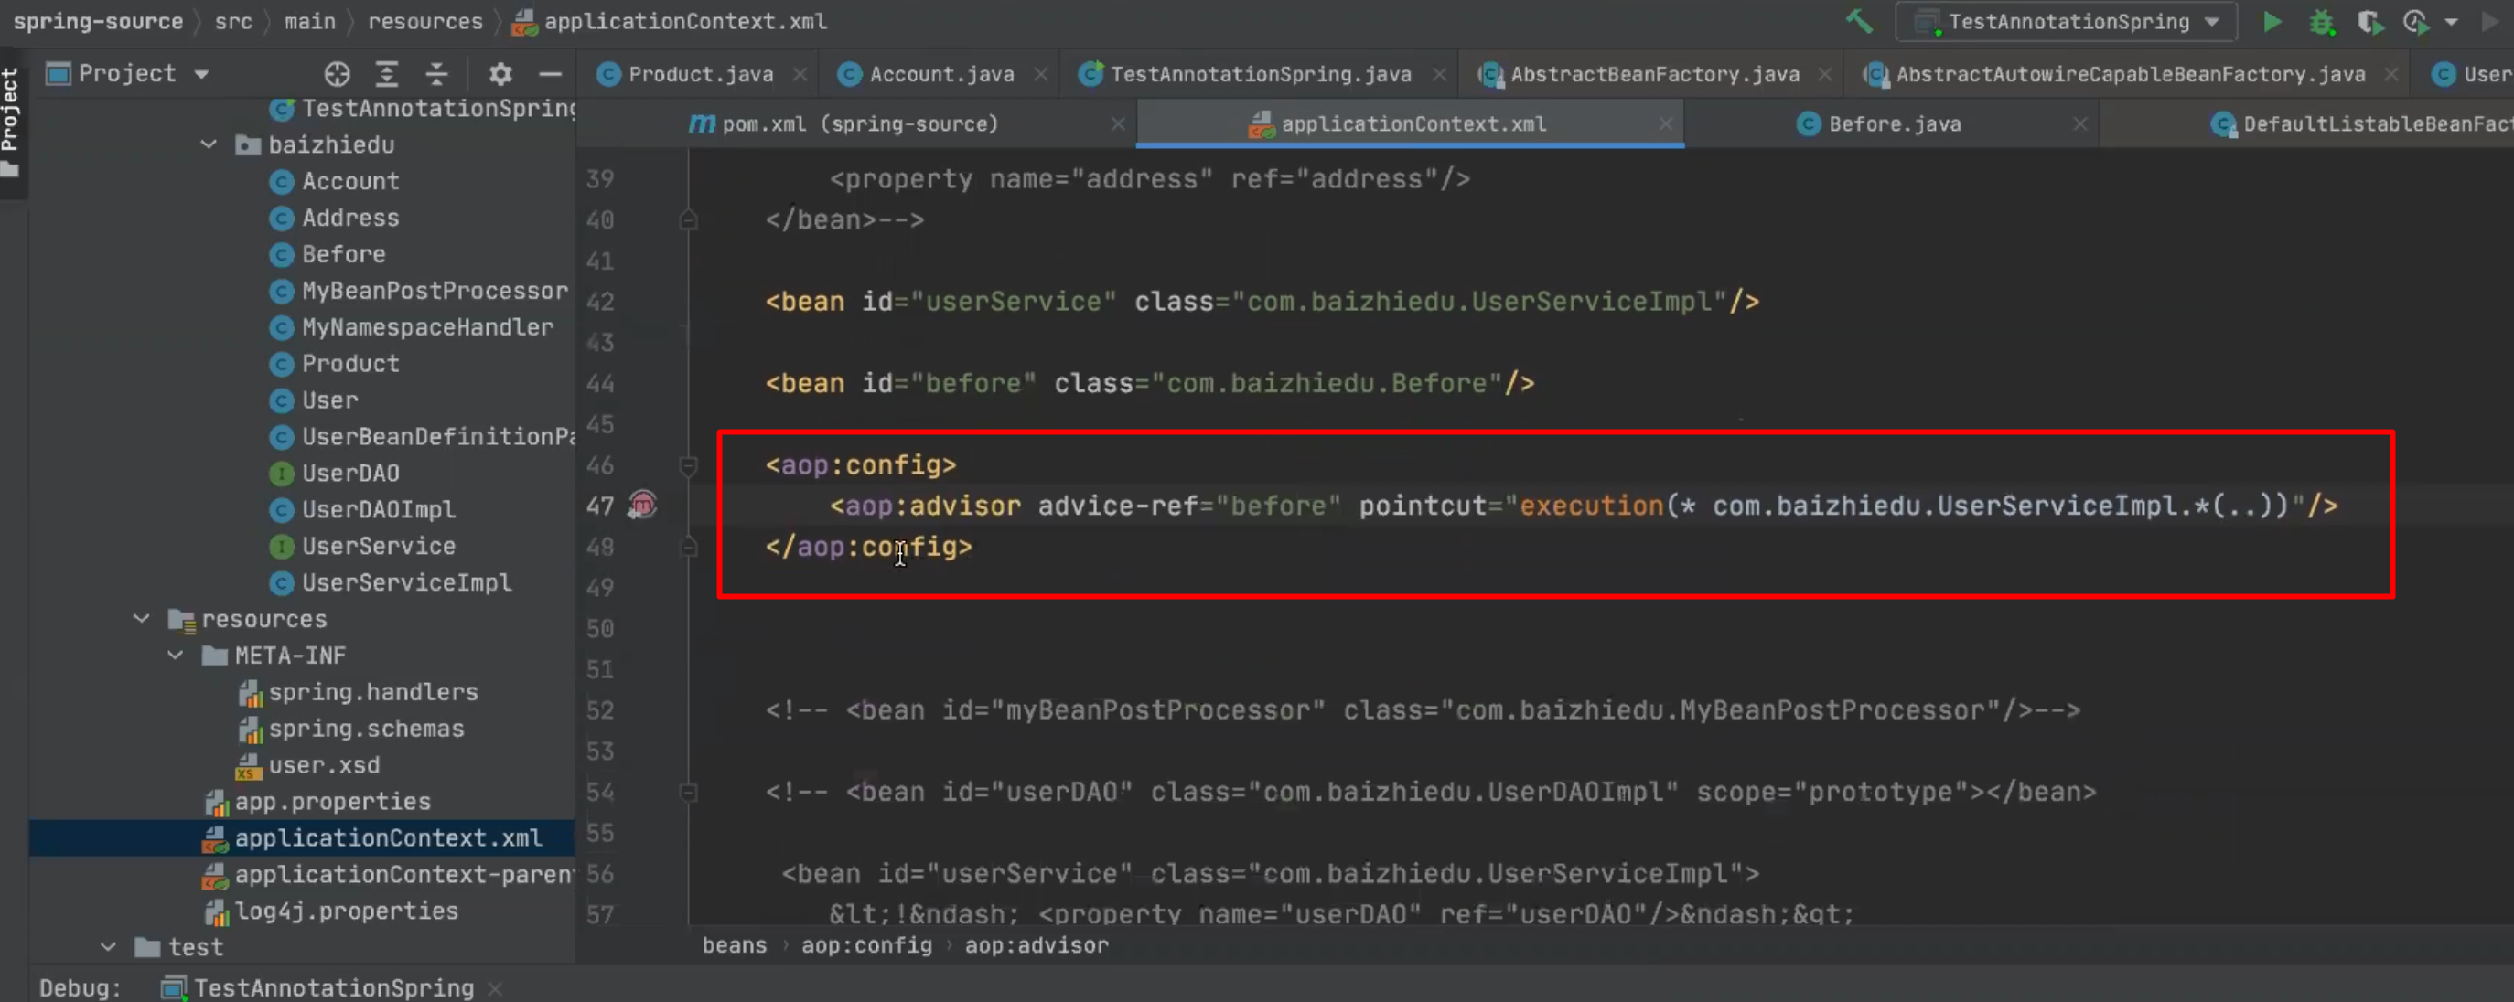Open more run actions dropdown arrow
2514x1002 pixels.
pyautogui.click(x=2451, y=21)
